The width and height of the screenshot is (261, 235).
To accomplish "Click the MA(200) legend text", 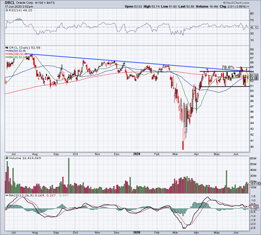I will coord(18,54).
